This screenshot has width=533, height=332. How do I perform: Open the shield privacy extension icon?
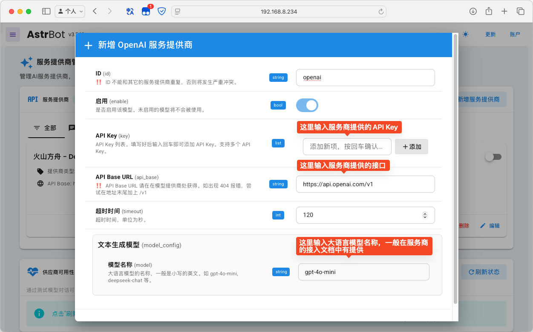coord(161,12)
